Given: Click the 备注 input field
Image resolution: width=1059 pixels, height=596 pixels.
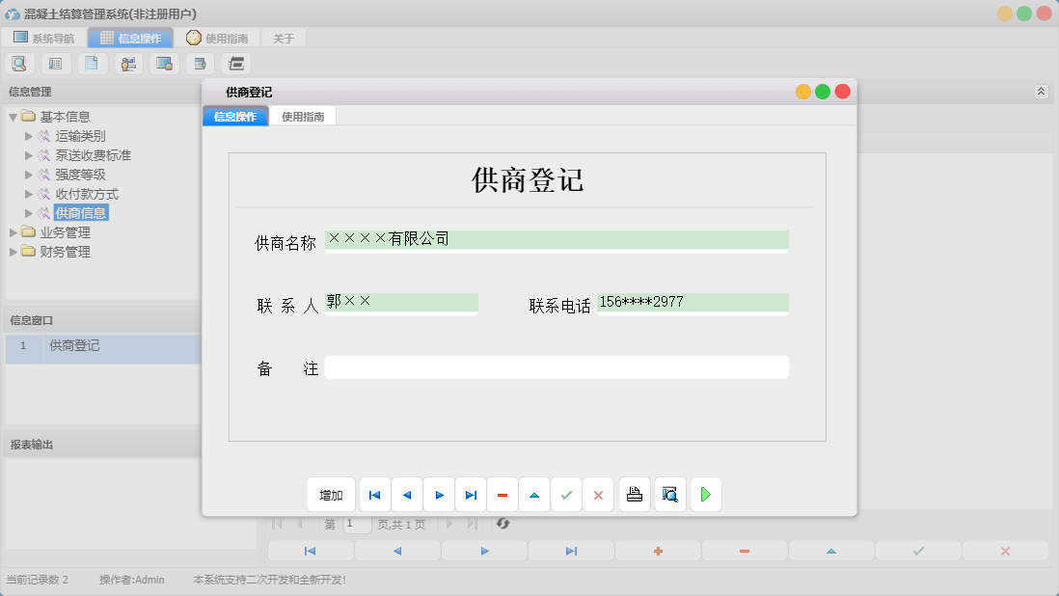Looking at the screenshot, I should (557, 366).
